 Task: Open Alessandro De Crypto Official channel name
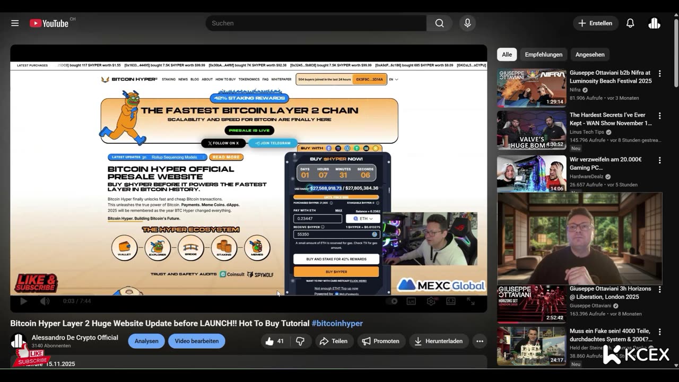coord(75,337)
